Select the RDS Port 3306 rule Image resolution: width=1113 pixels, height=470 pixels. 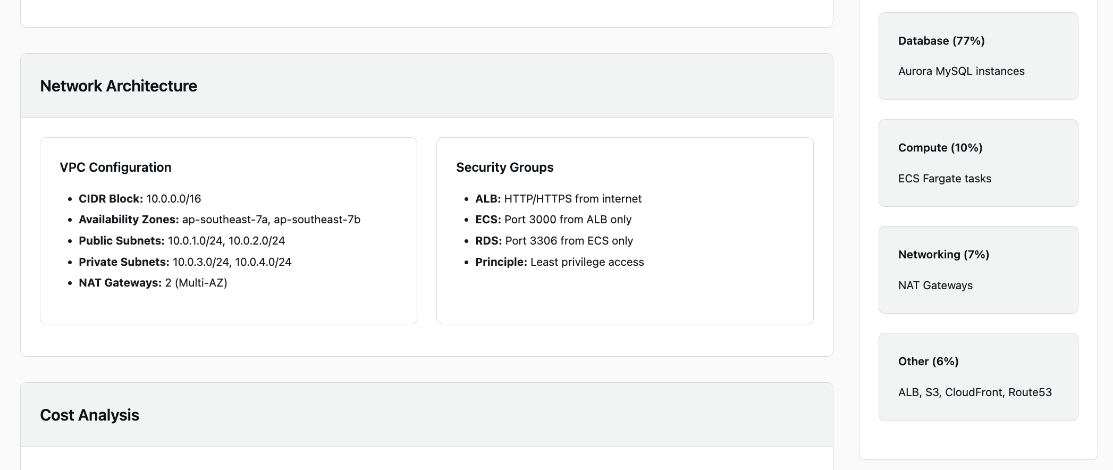click(554, 241)
